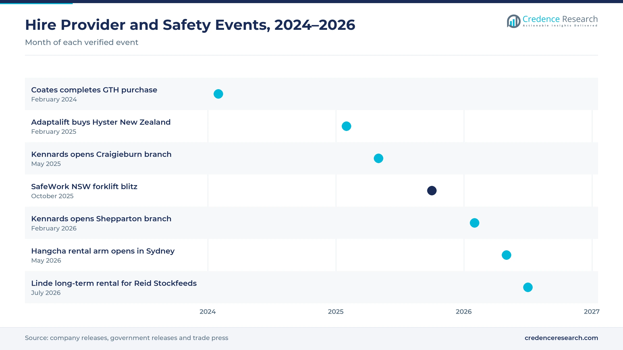Image resolution: width=623 pixels, height=350 pixels.
Task: Select the Linde Reid Stockfeeds dot
Action: [528, 287]
